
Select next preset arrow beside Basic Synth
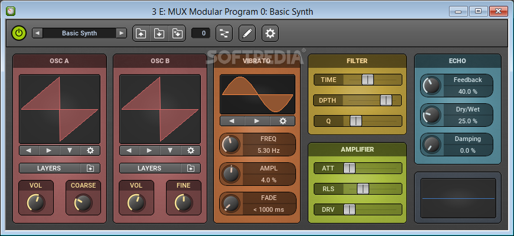[x=121, y=33]
